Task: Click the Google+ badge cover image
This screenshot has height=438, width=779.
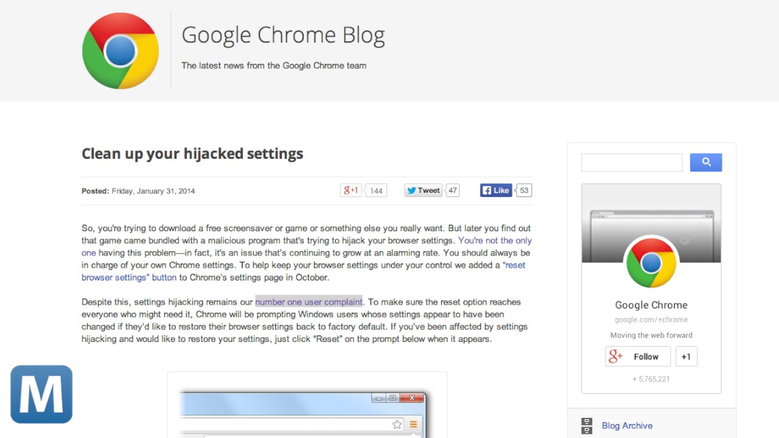Action: click(x=651, y=223)
